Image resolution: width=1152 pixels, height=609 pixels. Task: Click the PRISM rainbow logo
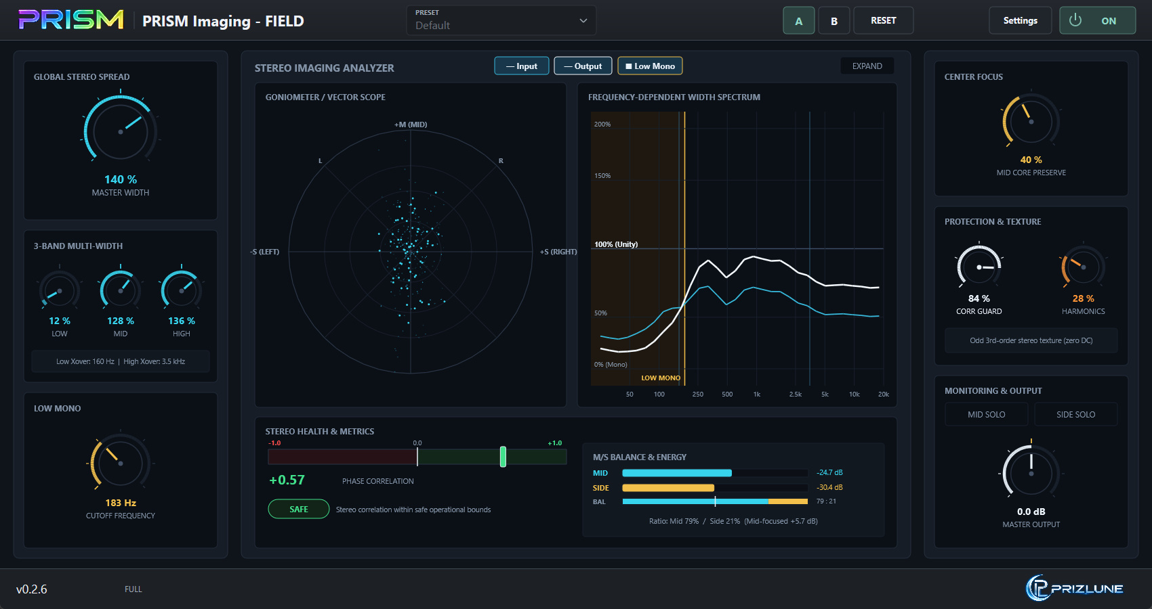point(71,20)
